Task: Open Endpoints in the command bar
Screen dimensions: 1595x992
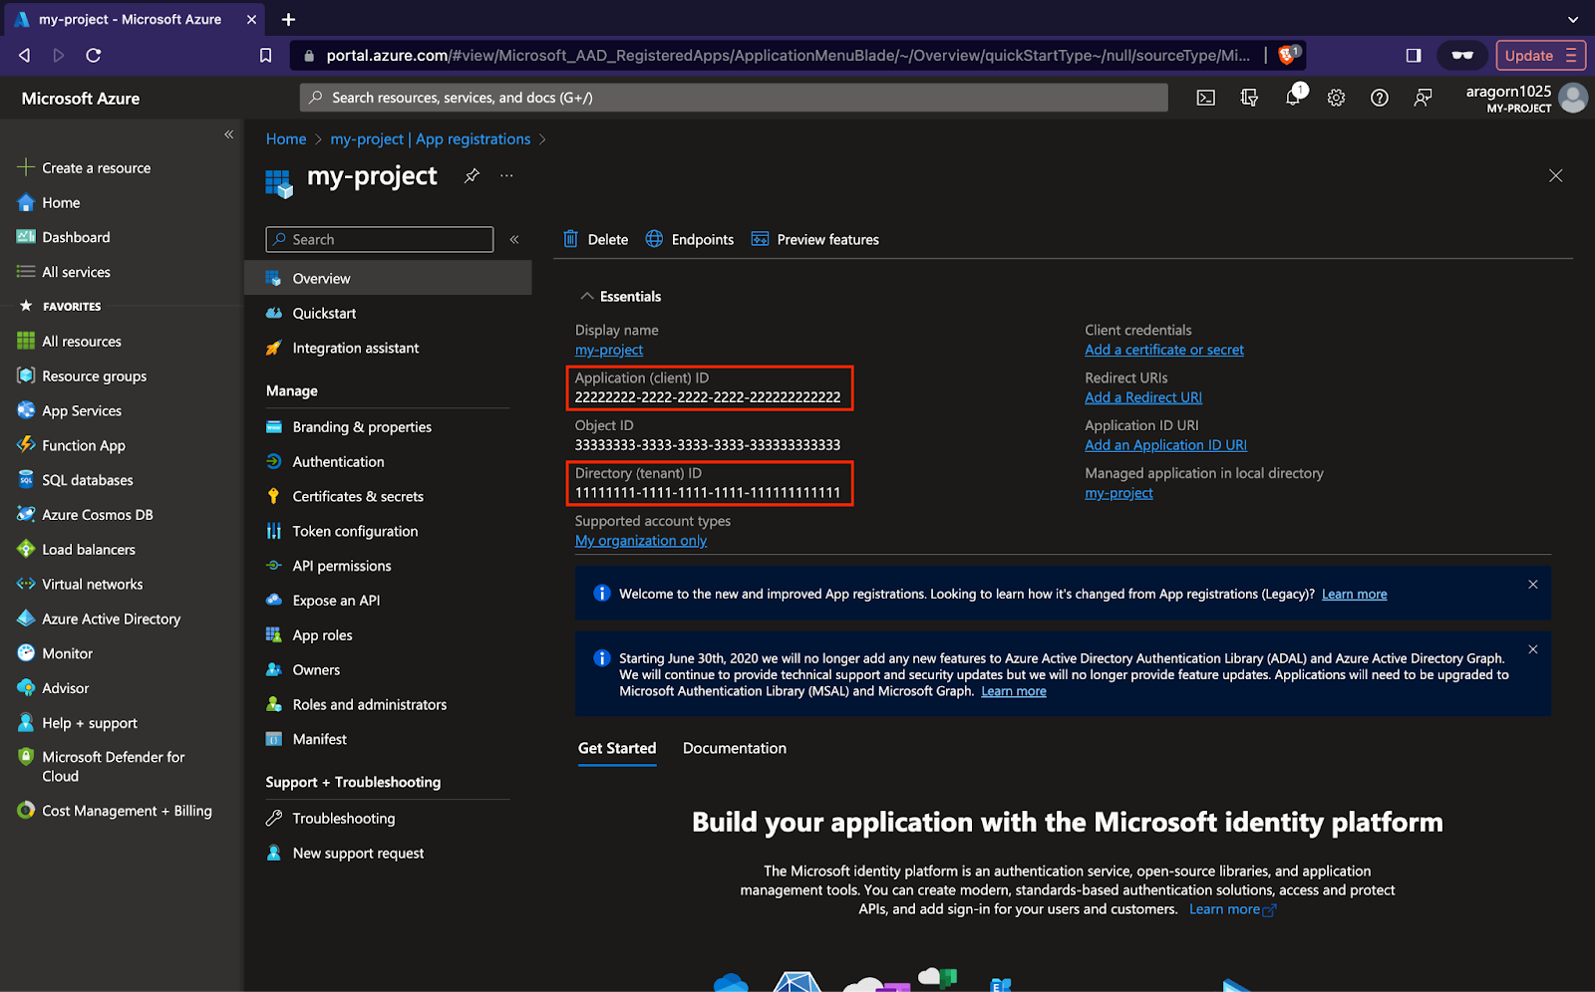Action: (690, 239)
